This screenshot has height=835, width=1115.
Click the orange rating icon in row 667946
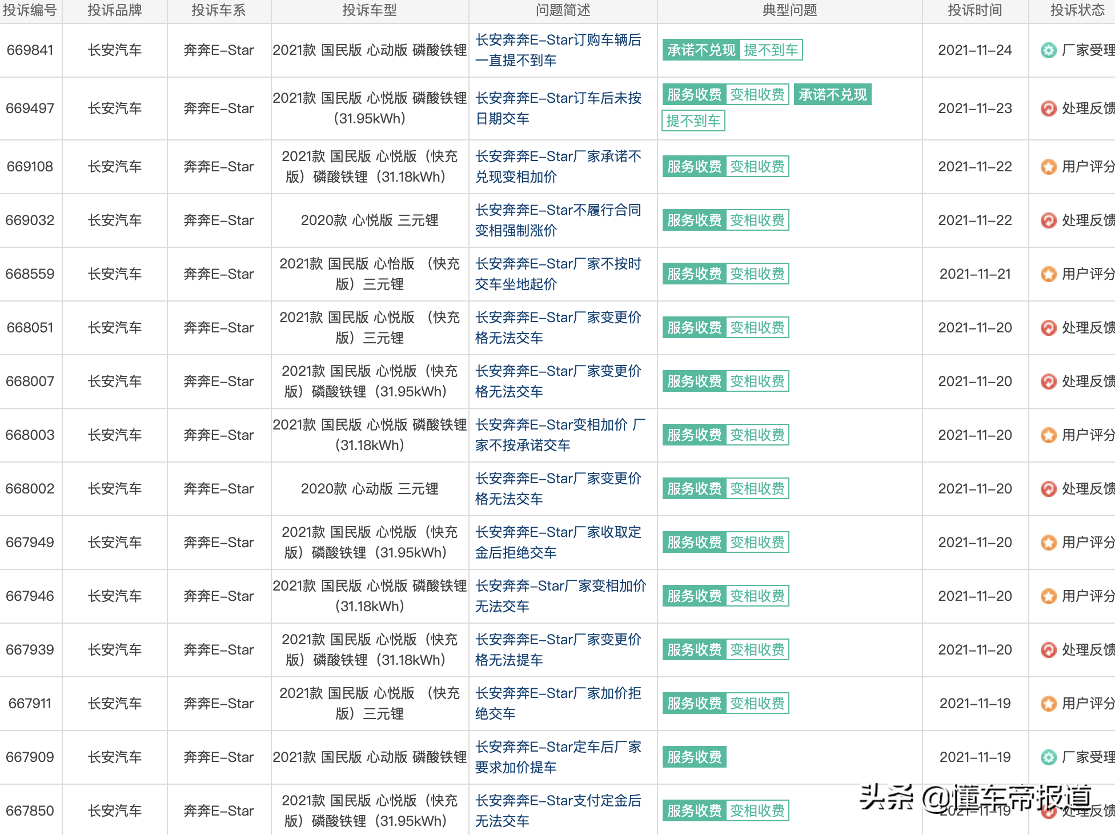click(x=1048, y=596)
